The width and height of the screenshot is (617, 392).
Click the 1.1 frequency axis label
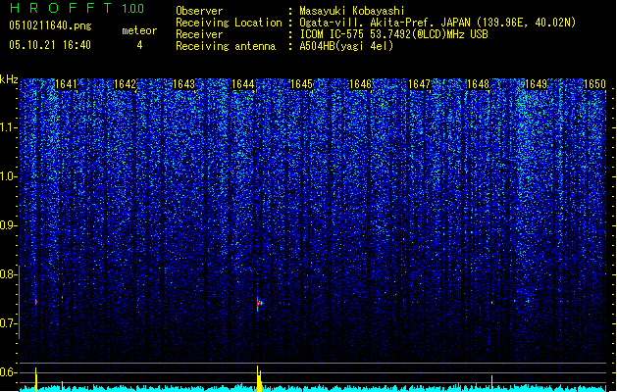[x=9, y=128]
